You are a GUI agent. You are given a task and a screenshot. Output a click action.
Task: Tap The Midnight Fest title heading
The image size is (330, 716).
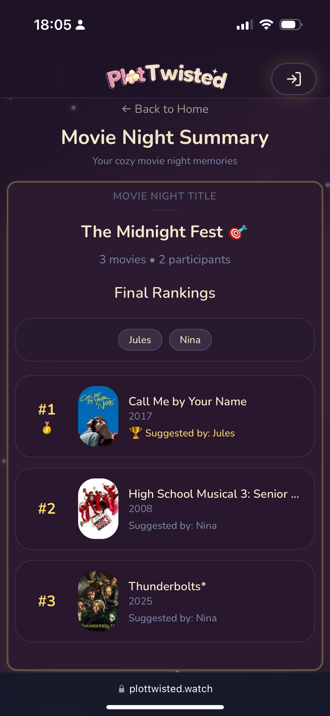pyautogui.click(x=152, y=232)
